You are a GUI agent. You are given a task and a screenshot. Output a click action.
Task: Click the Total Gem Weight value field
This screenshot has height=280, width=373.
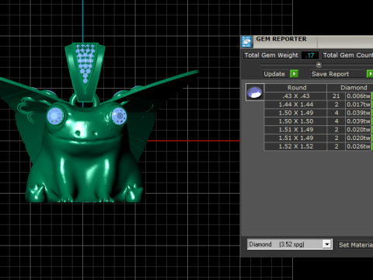point(310,55)
